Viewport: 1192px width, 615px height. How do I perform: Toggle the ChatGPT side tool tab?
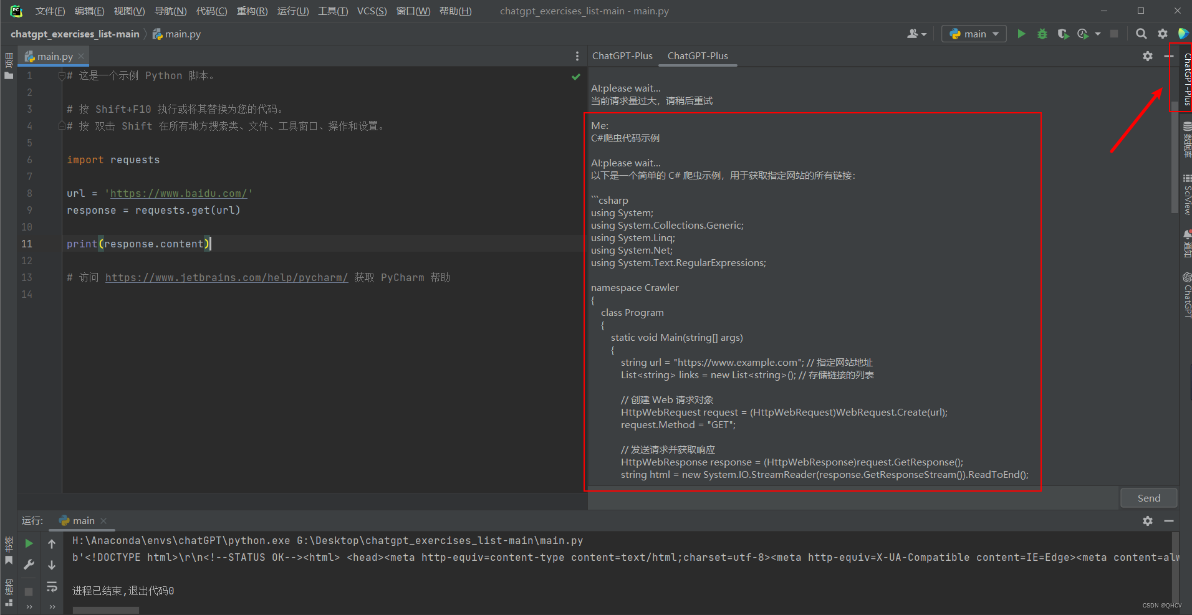[x=1186, y=295]
